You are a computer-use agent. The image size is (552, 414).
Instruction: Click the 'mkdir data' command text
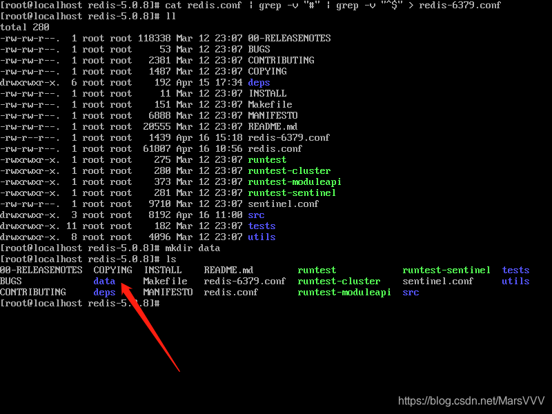click(x=193, y=248)
